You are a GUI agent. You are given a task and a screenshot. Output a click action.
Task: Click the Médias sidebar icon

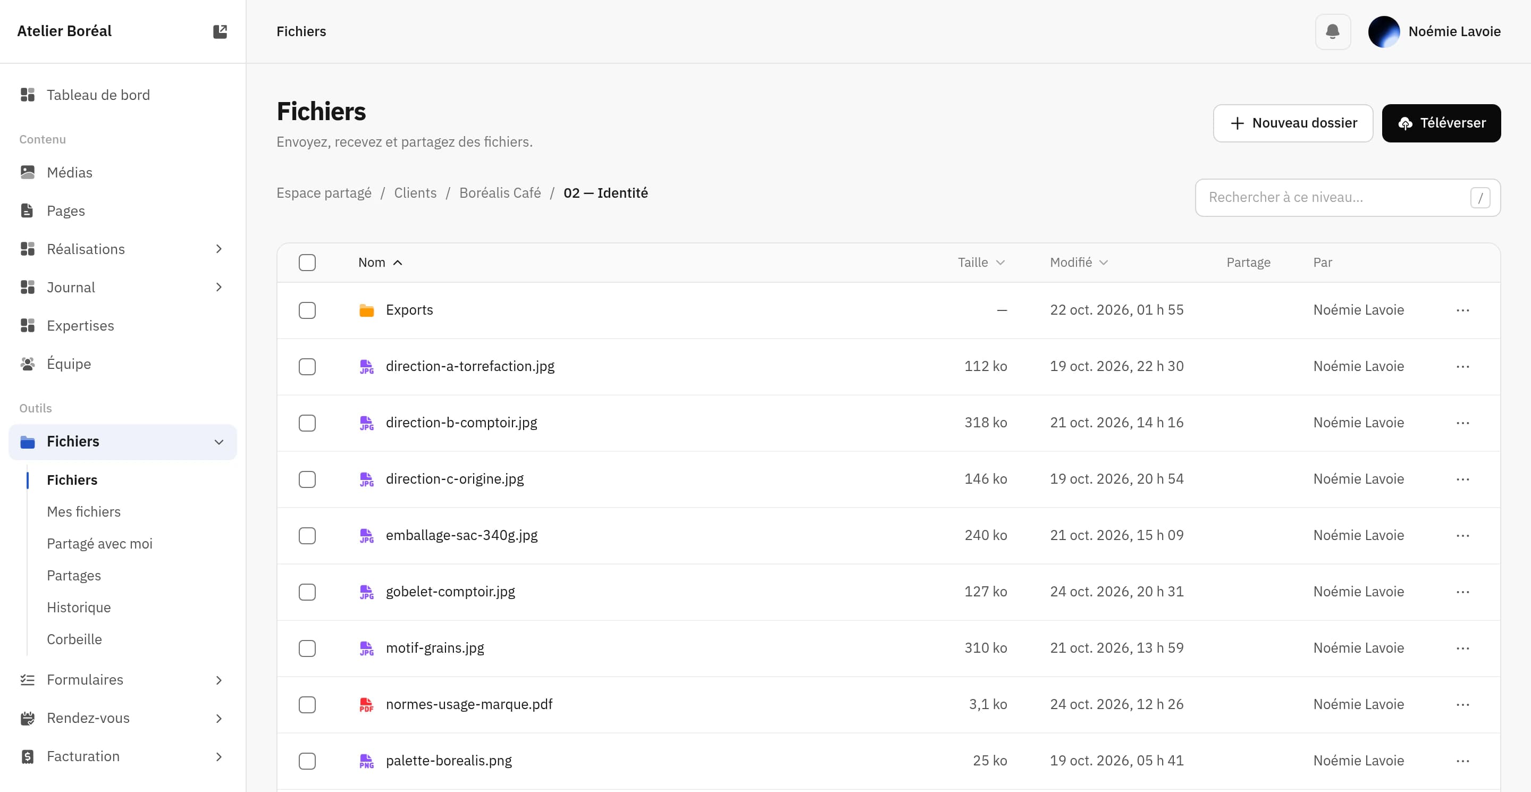coord(27,172)
